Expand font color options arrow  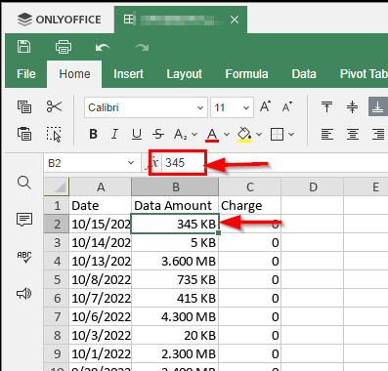(227, 135)
